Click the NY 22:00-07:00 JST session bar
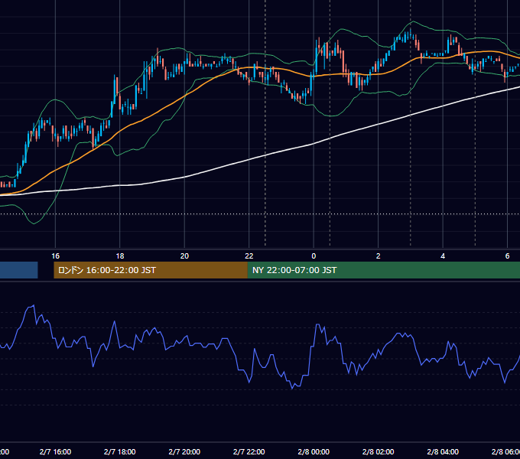The image size is (520, 459). click(384, 270)
